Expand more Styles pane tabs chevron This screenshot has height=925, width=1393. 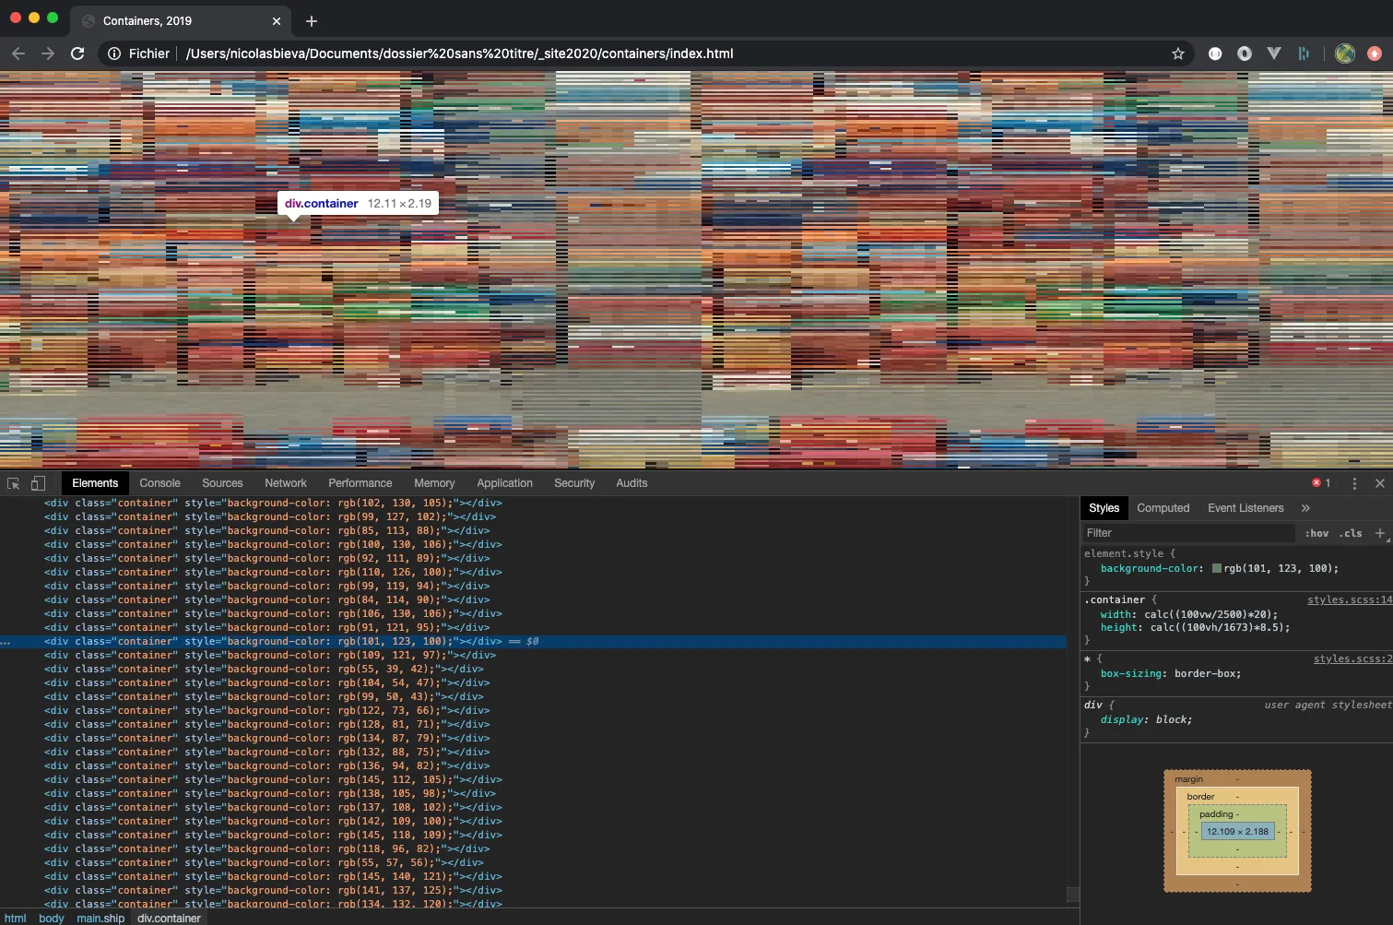[1305, 508]
